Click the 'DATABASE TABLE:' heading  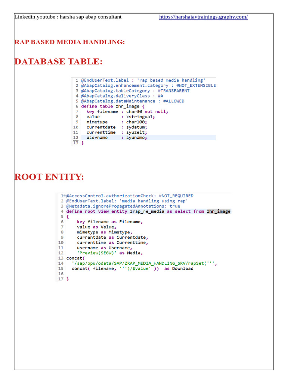pos(58,62)
